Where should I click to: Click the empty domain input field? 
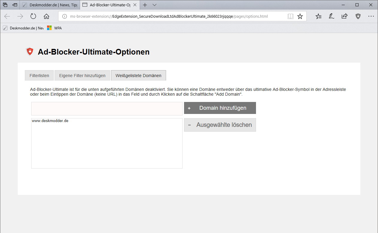(x=107, y=109)
